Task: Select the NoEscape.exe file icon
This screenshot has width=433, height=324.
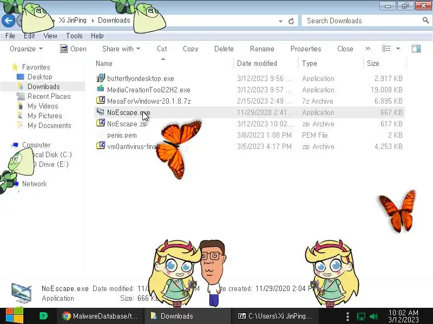Action: tap(100, 112)
